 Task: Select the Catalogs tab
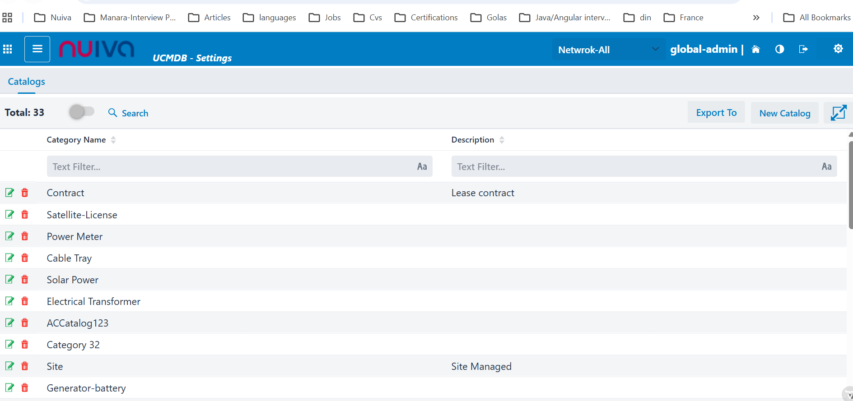(x=27, y=82)
